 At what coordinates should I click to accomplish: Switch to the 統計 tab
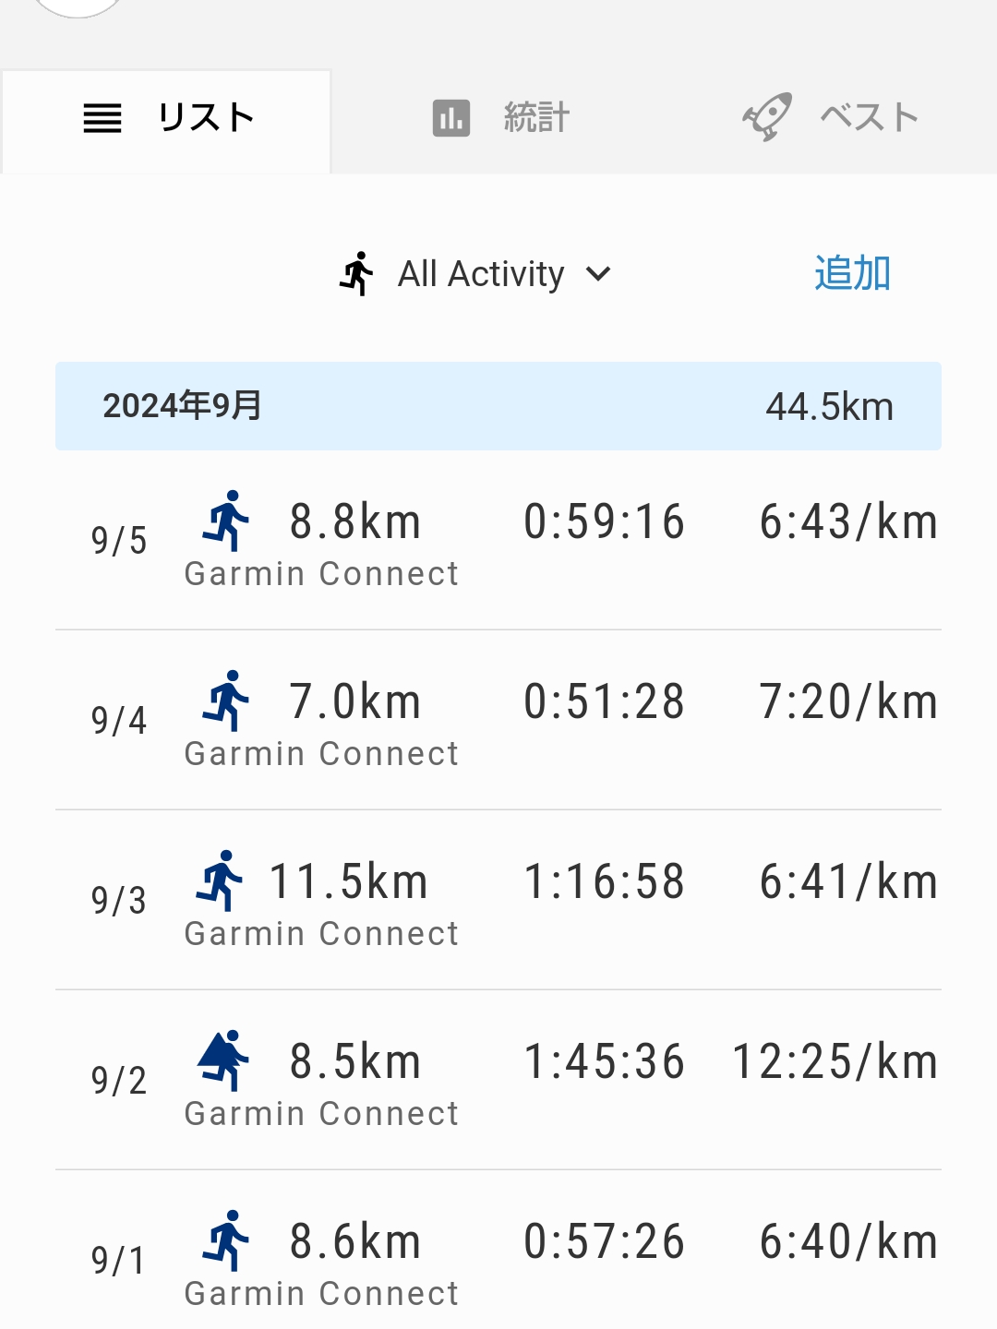pos(501,118)
